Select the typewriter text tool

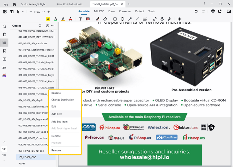tap(80, 19)
